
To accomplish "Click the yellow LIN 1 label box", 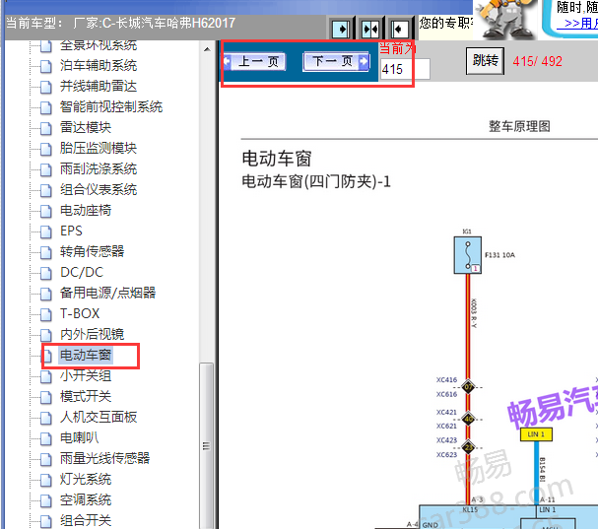I will (536, 434).
